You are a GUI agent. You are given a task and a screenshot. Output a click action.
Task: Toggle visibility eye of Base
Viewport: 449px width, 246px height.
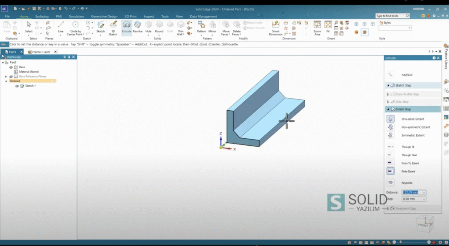(11, 67)
